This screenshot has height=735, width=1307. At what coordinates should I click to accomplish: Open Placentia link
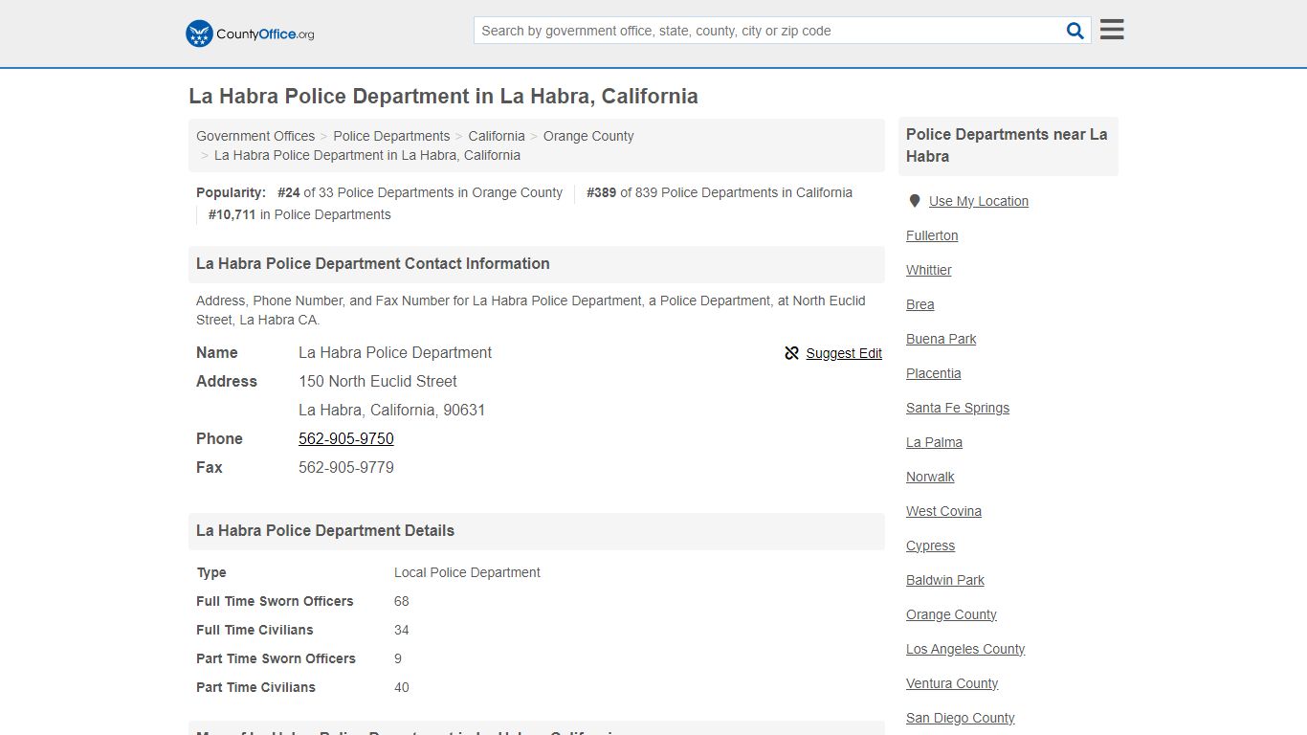coord(934,373)
